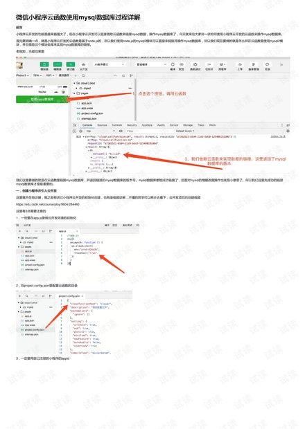Click the 真机调试 remote debug icon
The image size is (305, 429).
(x=195, y=64)
